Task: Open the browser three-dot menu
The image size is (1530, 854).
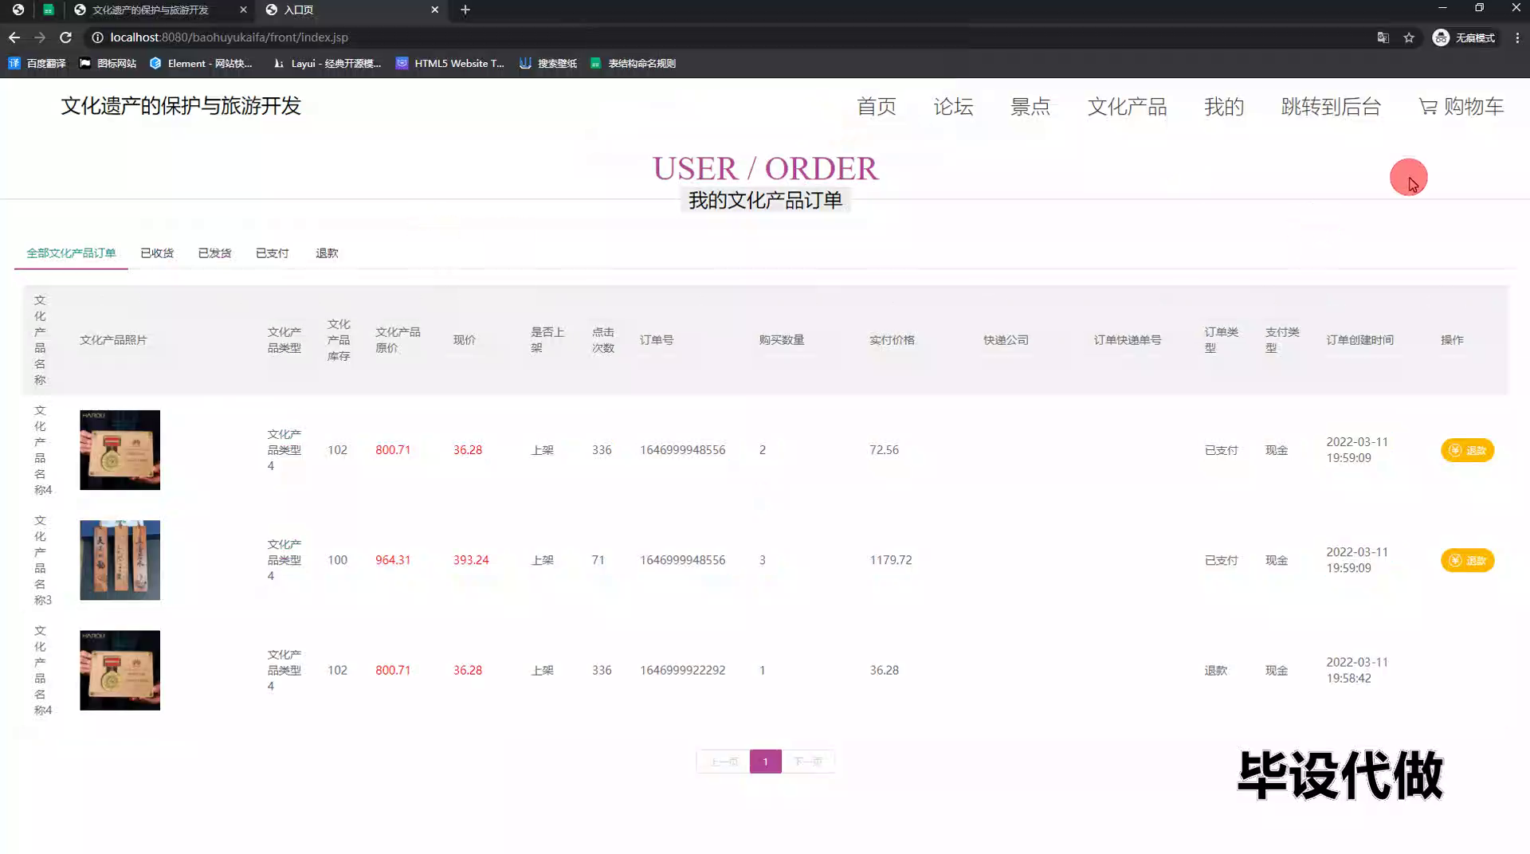Action: click(x=1517, y=37)
